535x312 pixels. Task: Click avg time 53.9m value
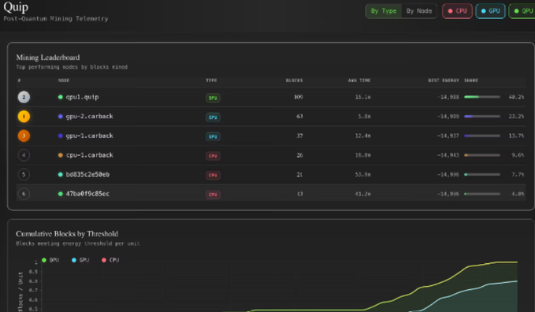coord(362,175)
